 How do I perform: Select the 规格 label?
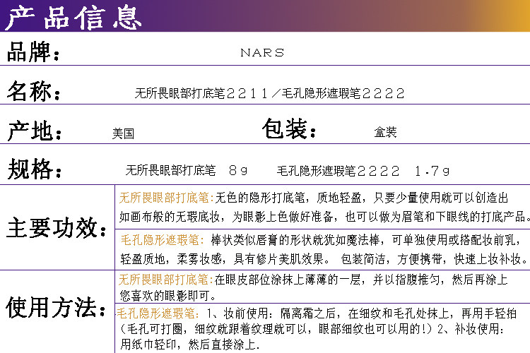[34, 169]
